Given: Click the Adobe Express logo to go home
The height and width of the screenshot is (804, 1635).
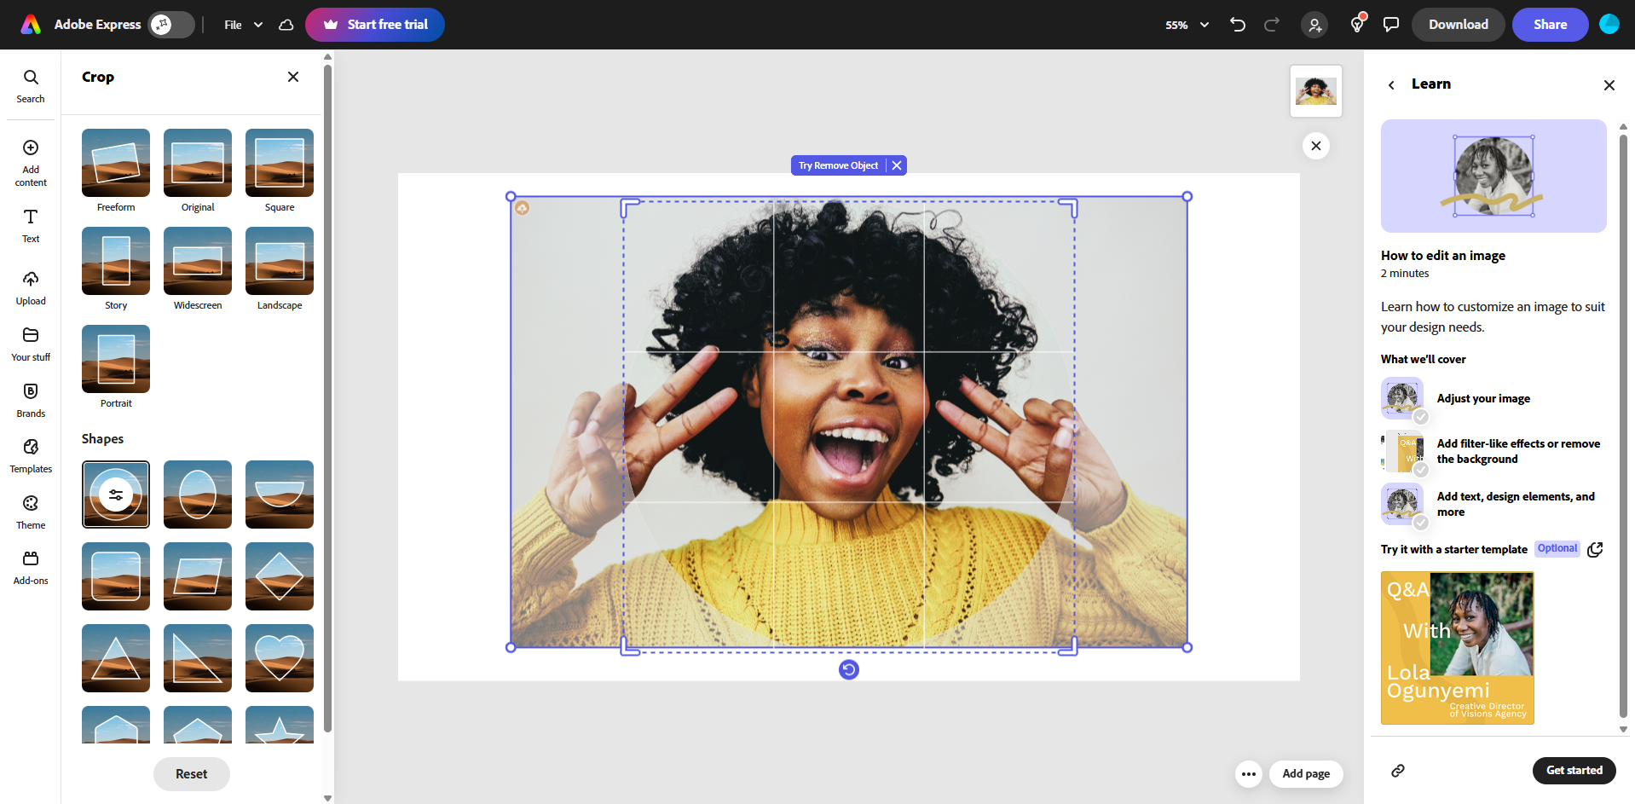Looking at the screenshot, I should coord(31,24).
